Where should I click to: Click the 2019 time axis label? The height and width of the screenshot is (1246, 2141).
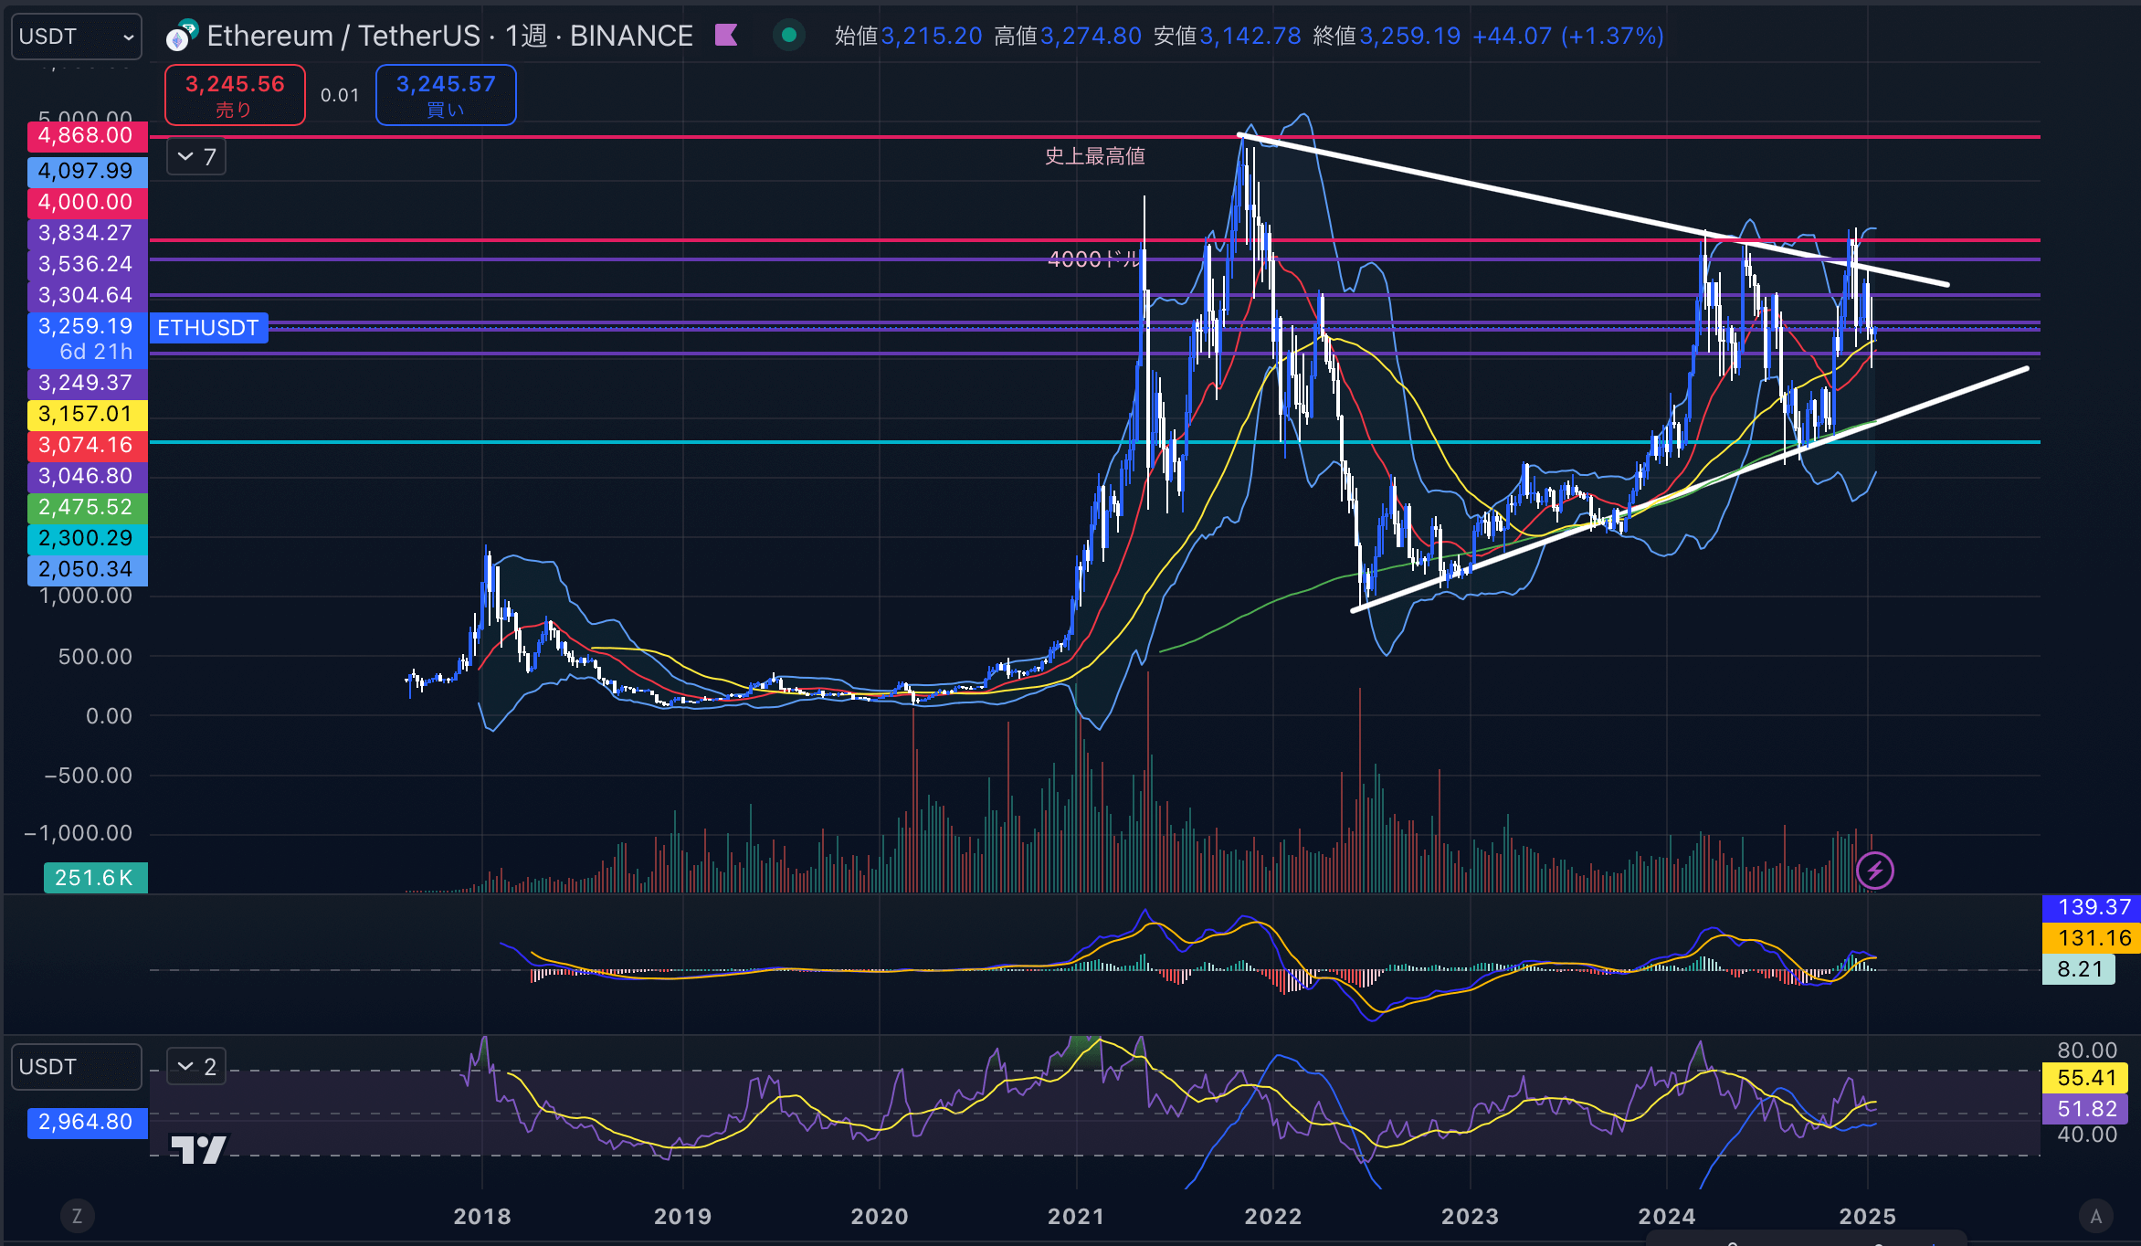click(x=682, y=1217)
